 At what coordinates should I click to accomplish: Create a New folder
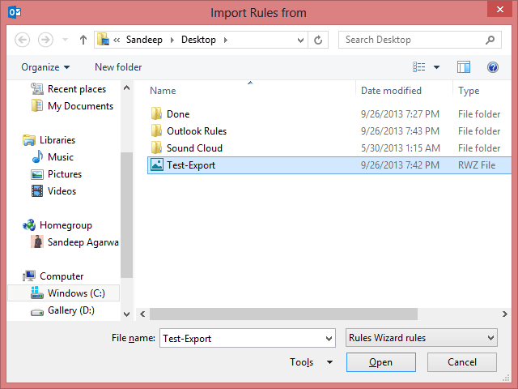118,67
